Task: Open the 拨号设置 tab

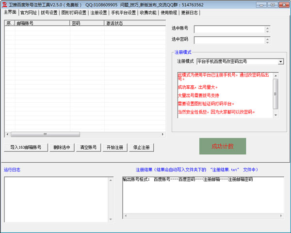Action: point(49,13)
